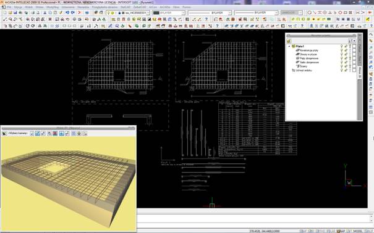Select the circle draw tool icon
Image resolution: width=374 pixels, height=233 pixels.
click(309, 12)
